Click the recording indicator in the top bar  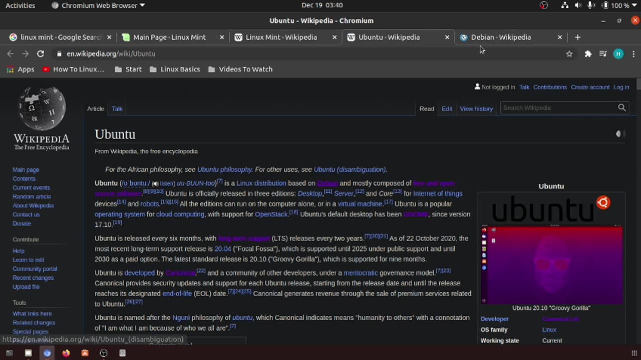[x=544, y=5]
